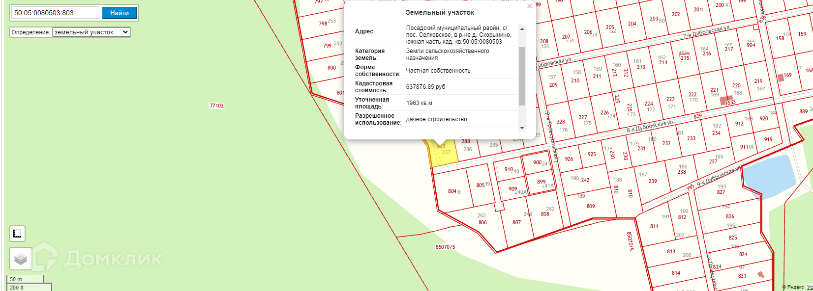Select parcel 809 on the map
Viewport: 813px width, 291px height.
tap(590, 206)
